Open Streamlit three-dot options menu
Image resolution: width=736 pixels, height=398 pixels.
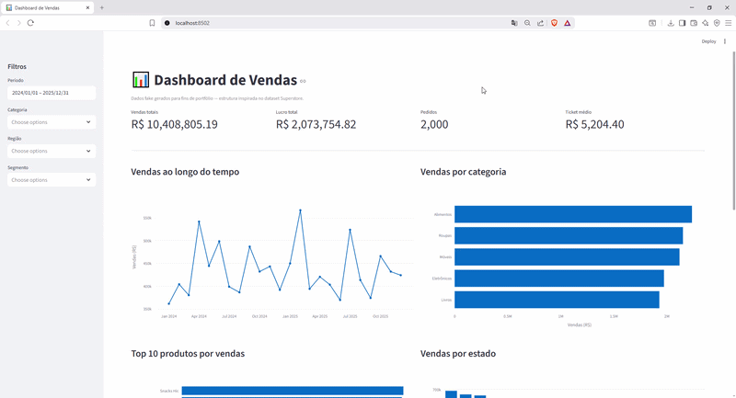(725, 41)
